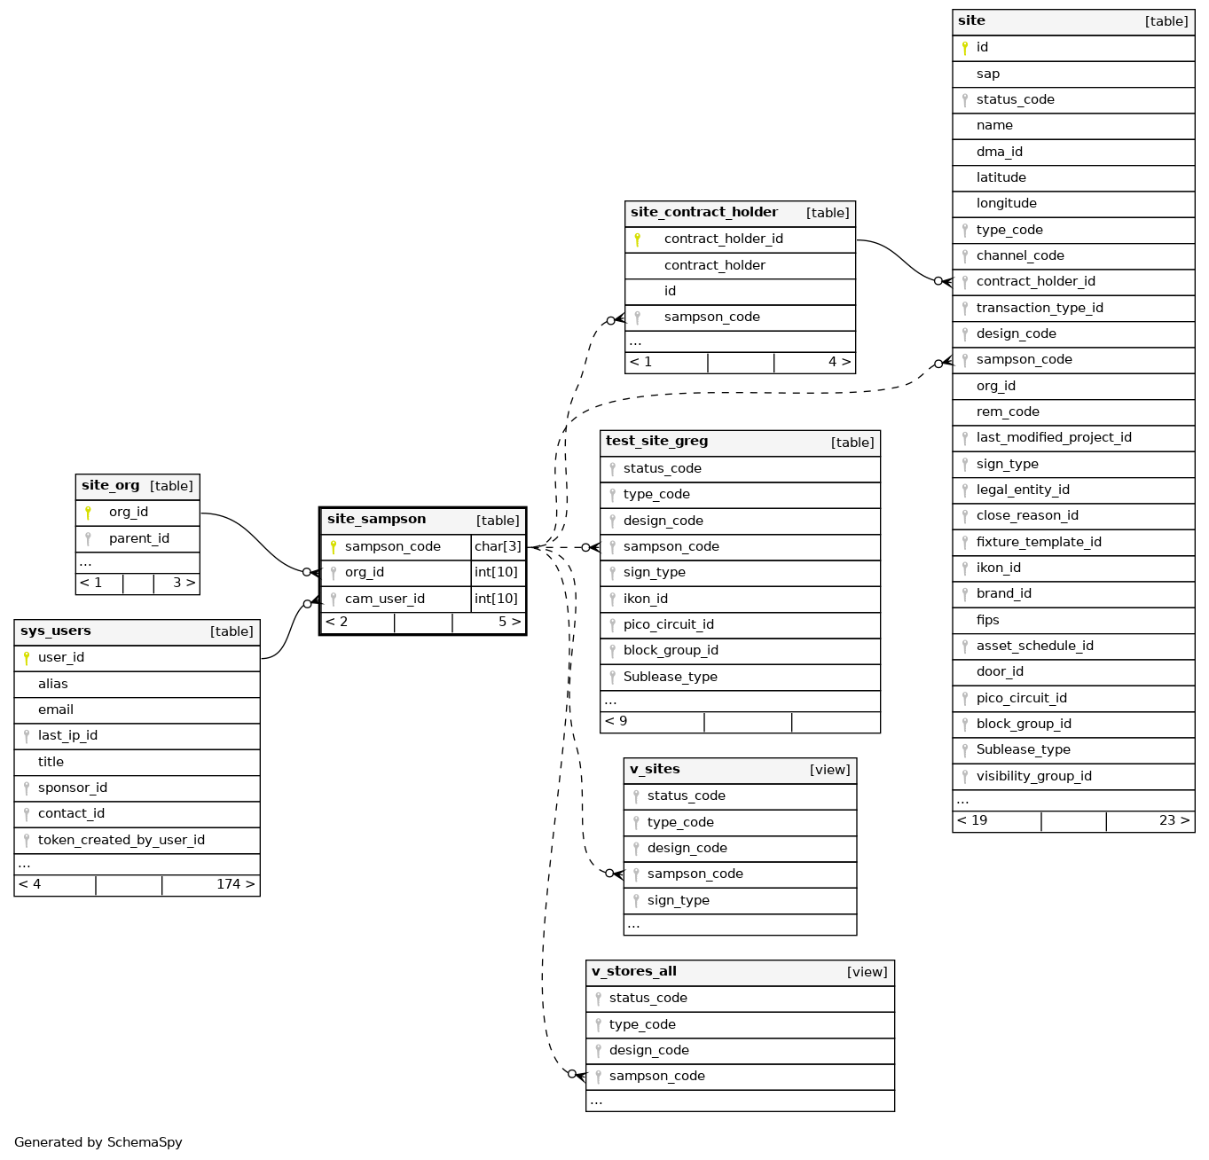Click the gray key icon beside Sublease_type in test_site_greg
This screenshot has height=1160, width=1209.
click(612, 678)
